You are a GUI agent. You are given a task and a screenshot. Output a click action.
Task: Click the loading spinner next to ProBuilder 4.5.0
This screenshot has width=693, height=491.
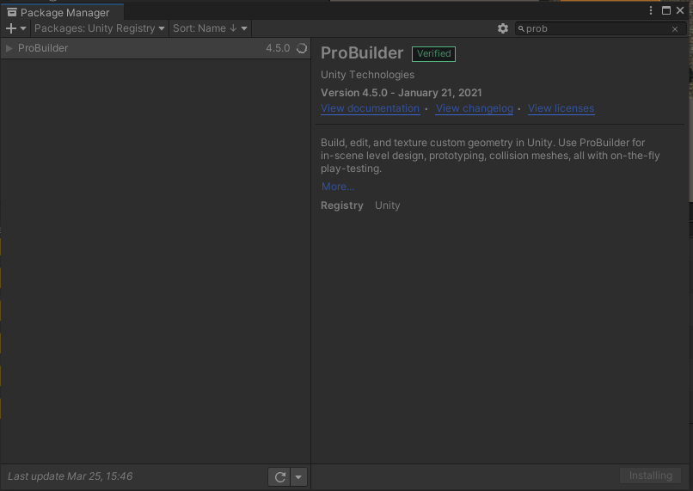[x=302, y=48]
